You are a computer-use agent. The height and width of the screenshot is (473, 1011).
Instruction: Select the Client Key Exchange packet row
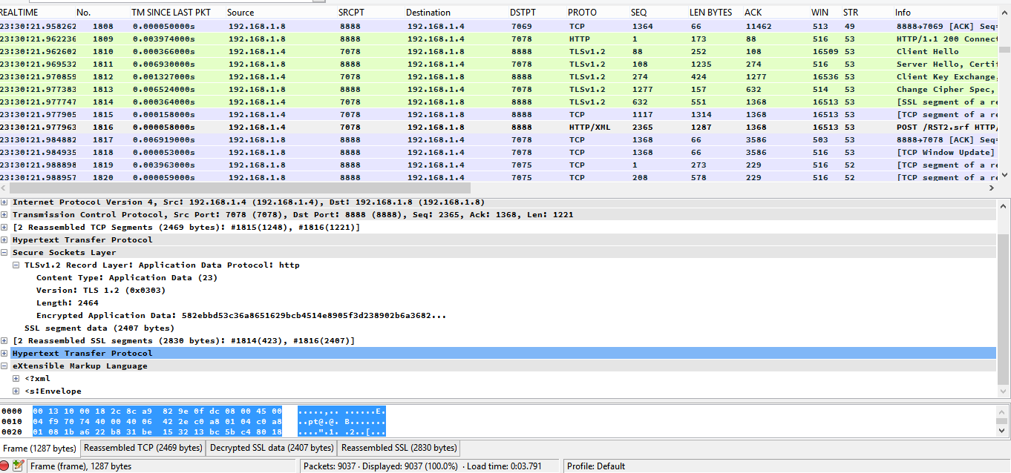click(x=498, y=76)
